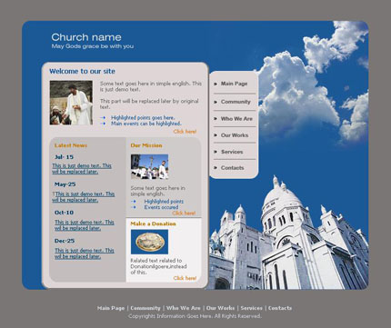Viewport: 391px width, 328px height.
Task: Go to Who We Are side menu item
Action: pos(236,119)
